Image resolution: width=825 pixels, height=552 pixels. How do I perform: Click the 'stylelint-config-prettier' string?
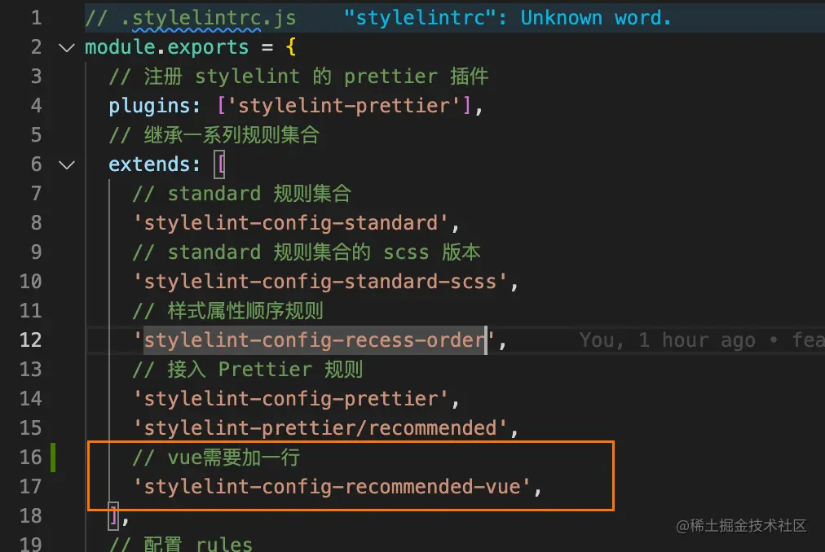[x=290, y=400]
